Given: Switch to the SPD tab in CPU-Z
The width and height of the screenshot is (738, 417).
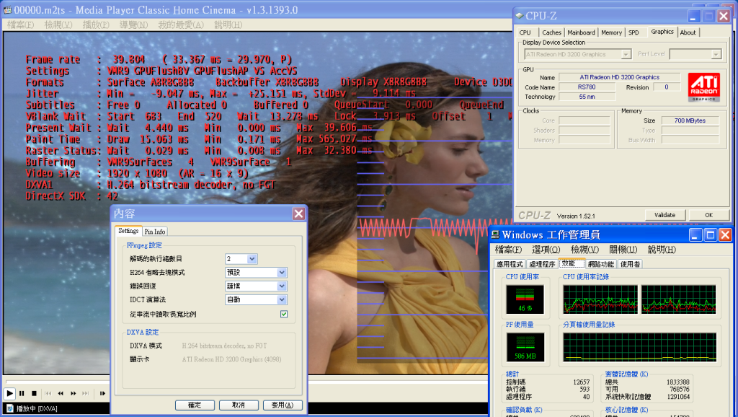Looking at the screenshot, I should click(634, 32).
